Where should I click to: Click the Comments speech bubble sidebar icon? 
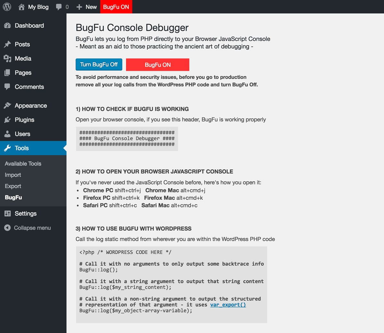click(x=7, y=87)
